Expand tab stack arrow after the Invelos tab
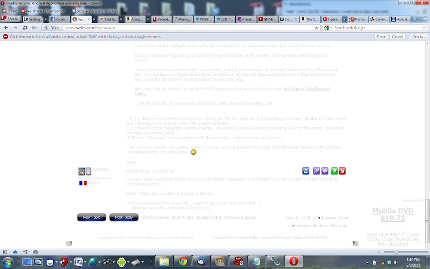 coord(94,20)
